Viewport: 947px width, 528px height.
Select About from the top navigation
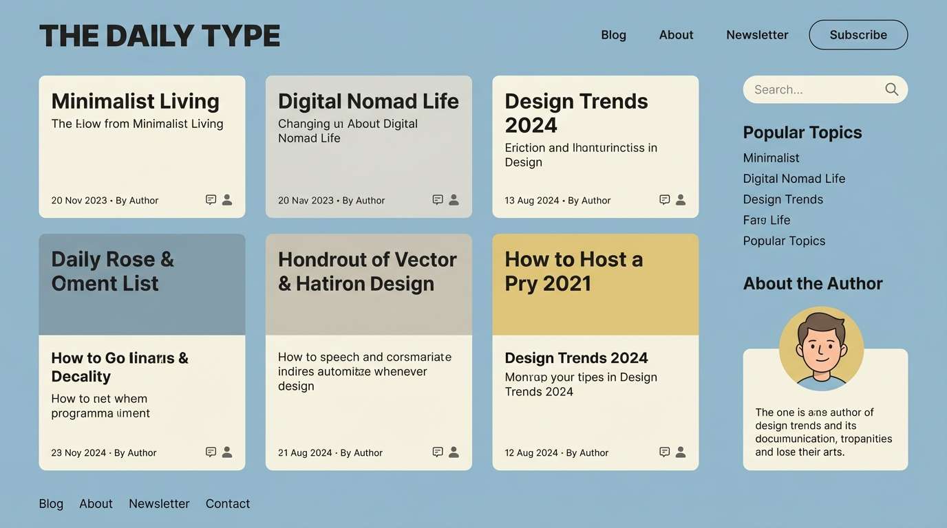click(676, 34)
